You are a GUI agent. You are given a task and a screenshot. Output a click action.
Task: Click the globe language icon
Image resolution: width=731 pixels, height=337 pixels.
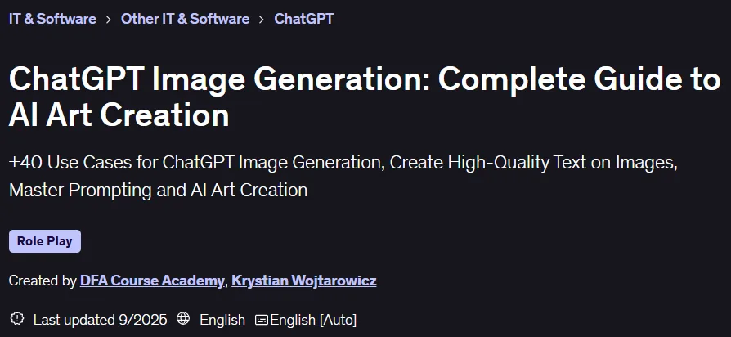pyautogui.click(x=183, y=319)
